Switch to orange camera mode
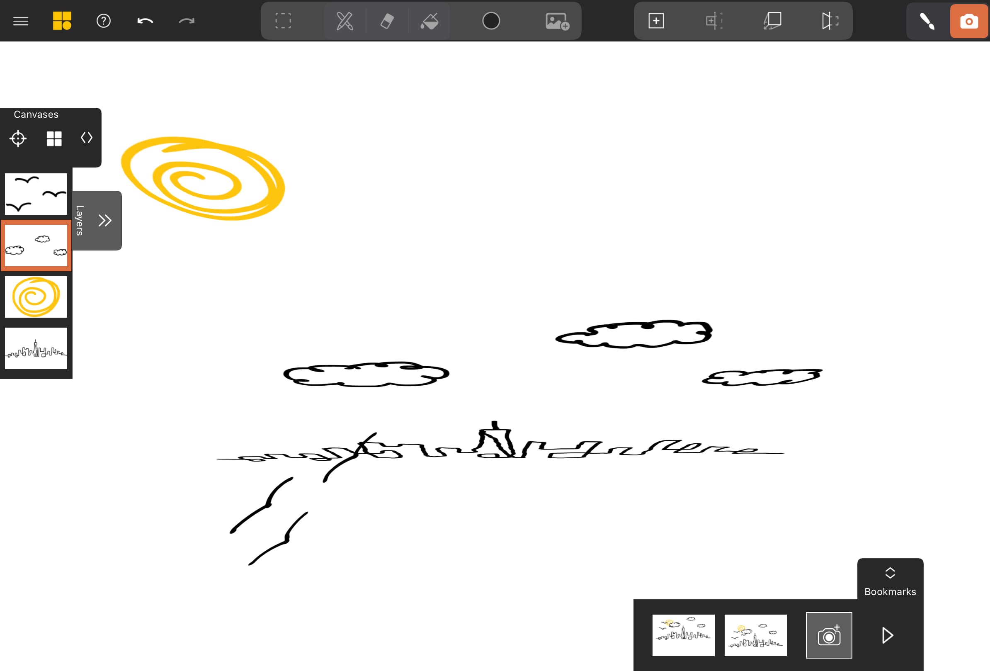The height and width of the screenshot is (671, 990). [969, 21]
